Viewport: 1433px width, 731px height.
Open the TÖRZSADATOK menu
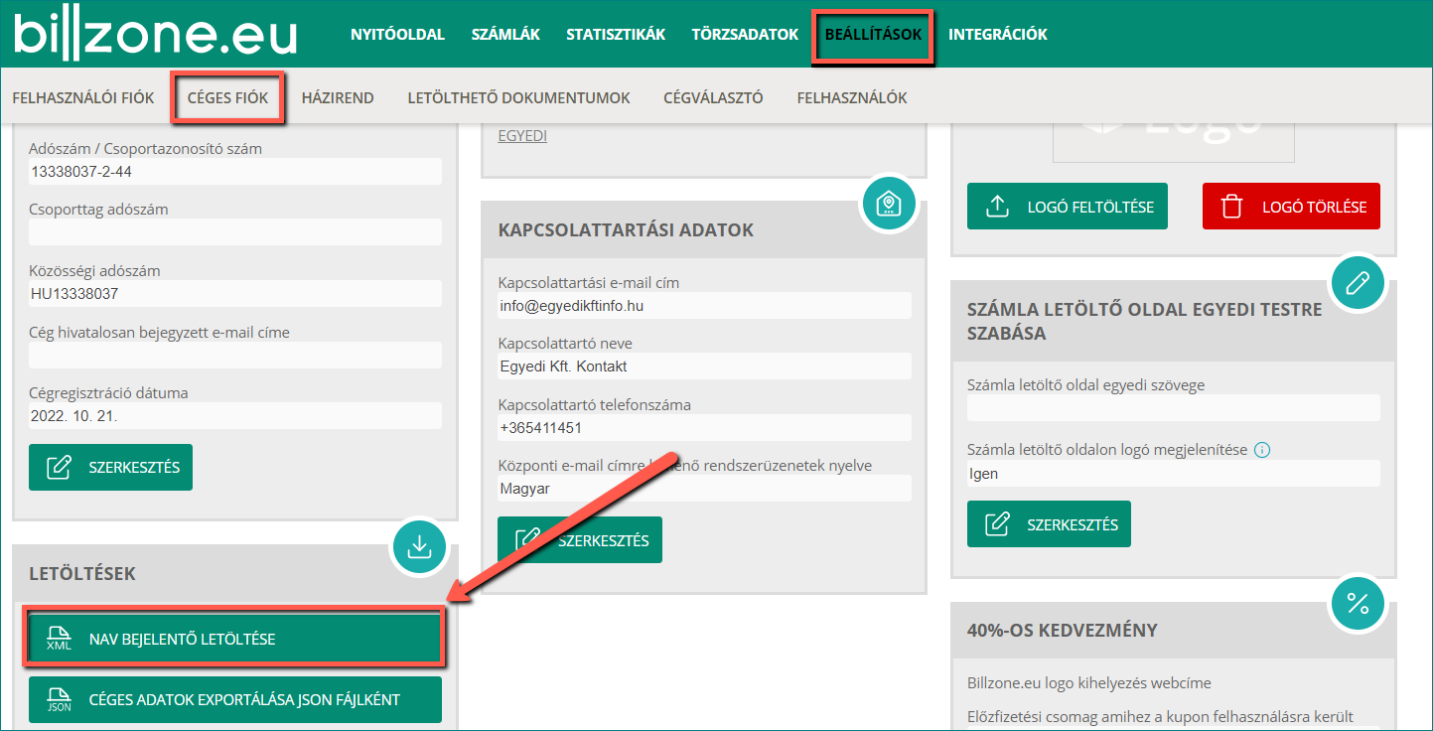coord(745,35)
